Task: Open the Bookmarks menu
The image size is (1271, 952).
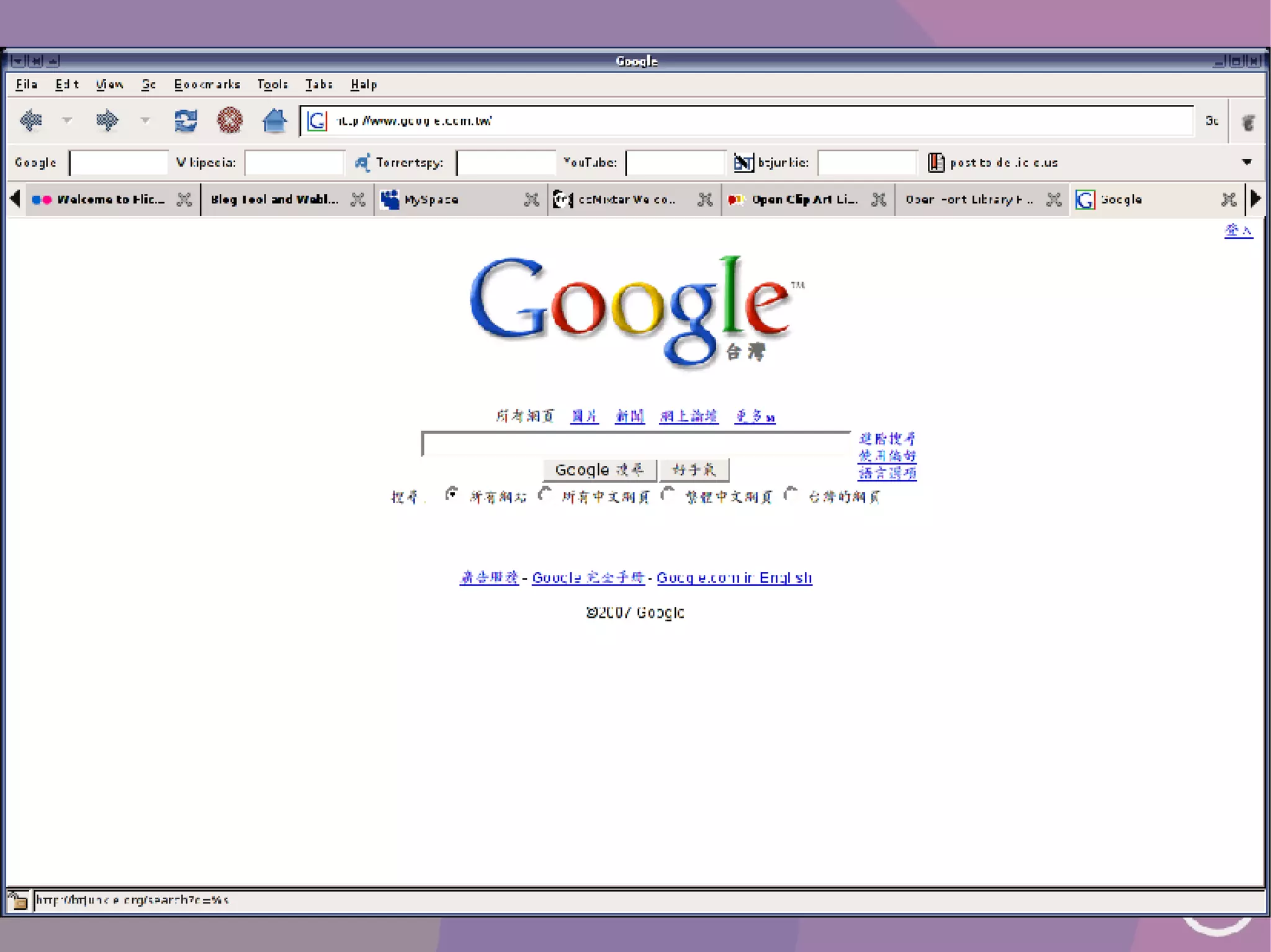Action: click(207, 84)
